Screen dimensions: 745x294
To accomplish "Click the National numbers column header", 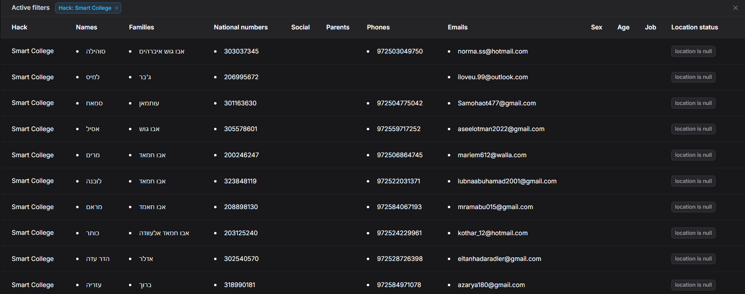I will pos(241,27).
